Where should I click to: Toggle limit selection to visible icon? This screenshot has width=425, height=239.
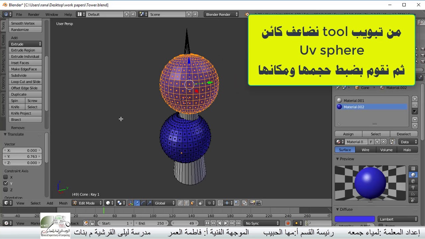pos(201,203)
